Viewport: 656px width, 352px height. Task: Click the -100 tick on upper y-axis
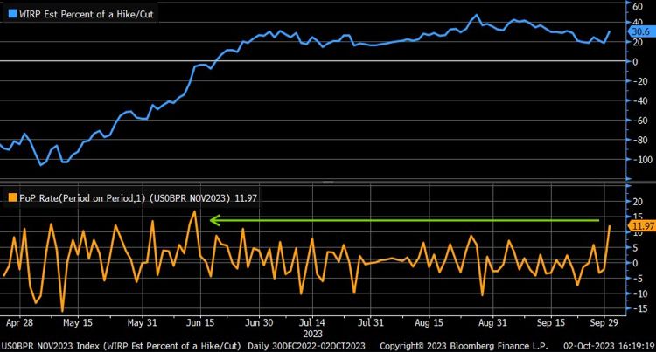click(x=639, y=160)
